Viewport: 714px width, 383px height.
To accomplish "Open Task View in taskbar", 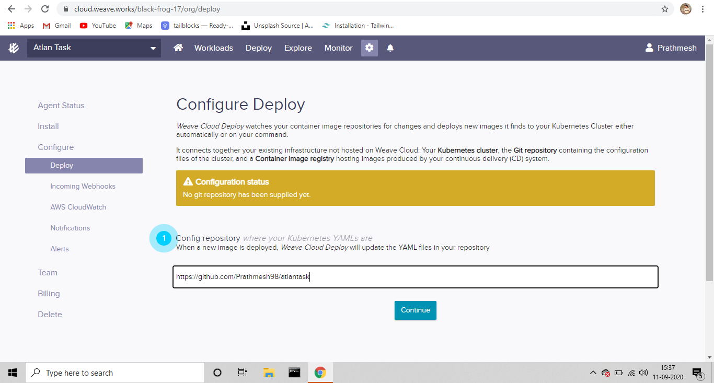I will point(242,373).
